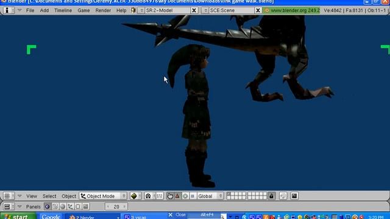This screenshot has height=219, width=390.
Task: Enable the translate manipulator triangle icon
Action: [x=177, y=196]
